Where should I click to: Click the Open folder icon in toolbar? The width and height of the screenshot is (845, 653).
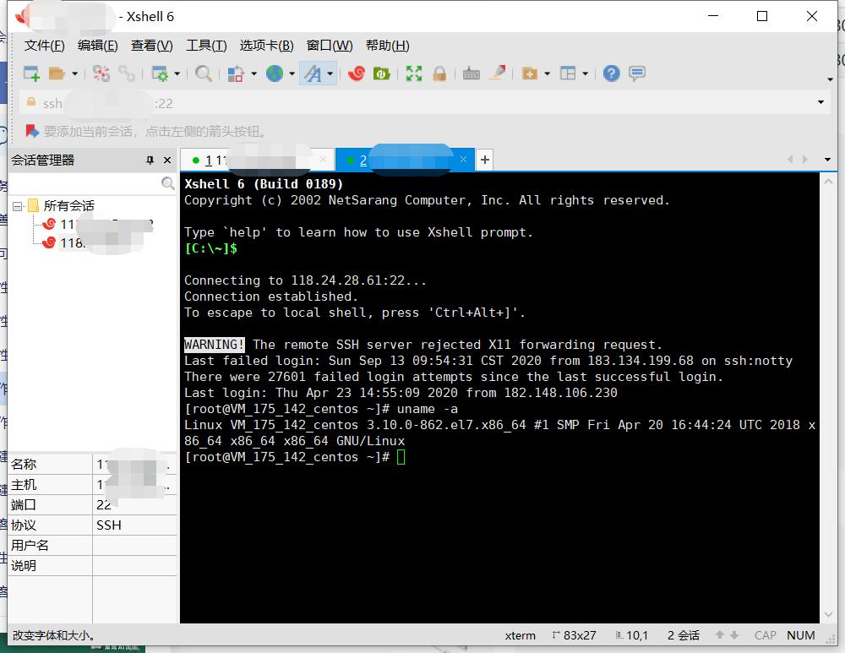pos(57,73)
